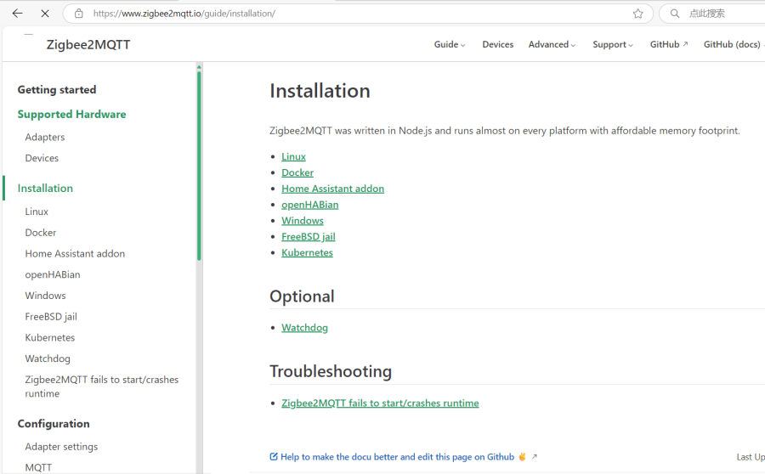Viewport: 765px width, 474px height.
Task: Click the Optional section heading
Action: point(302,296)
